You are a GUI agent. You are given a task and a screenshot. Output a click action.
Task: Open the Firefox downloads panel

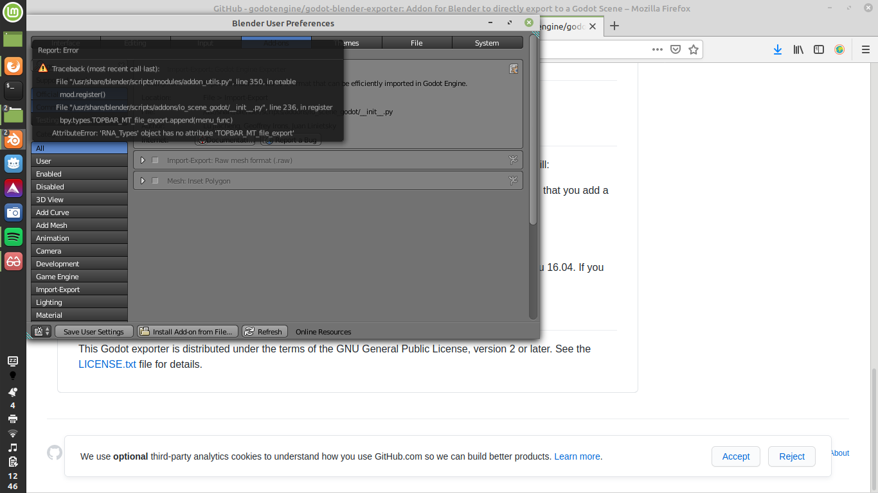tap(778, 49)
